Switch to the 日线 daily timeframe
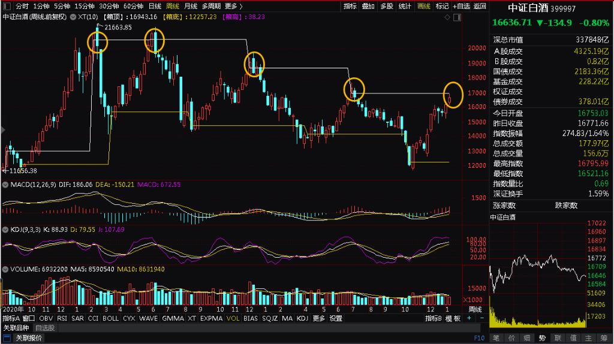The image size is (614, 344). (155, 6)
